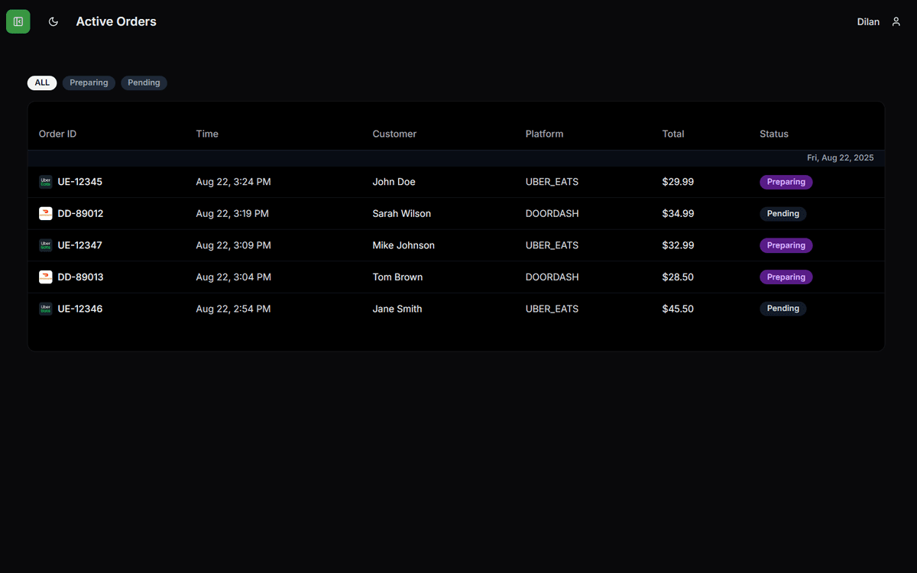Click the Dilan username in the header
This screenshot has height=573, width=917.
868,21
